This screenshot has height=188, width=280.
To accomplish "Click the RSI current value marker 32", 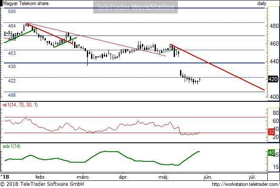I will tap(271, 132).
